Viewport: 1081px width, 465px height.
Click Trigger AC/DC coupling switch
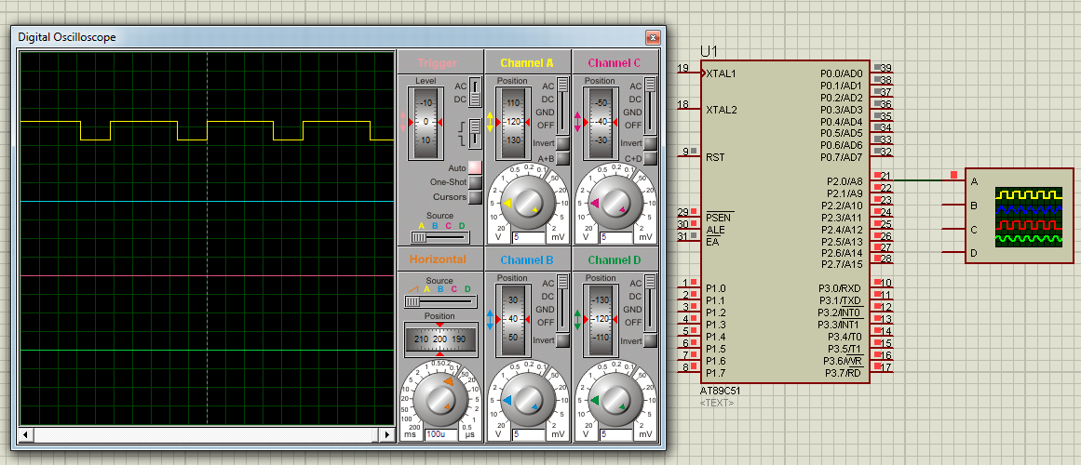(474, 94)
